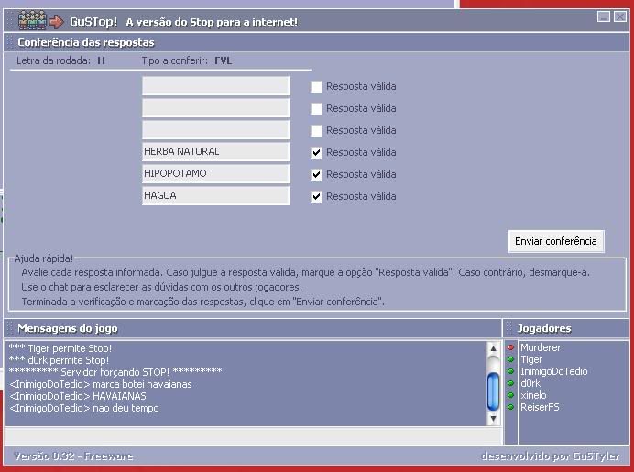Check 'Resposta válida' for first empty answer
The width and height of the screenshot is (634, 472).
[317, 86]
